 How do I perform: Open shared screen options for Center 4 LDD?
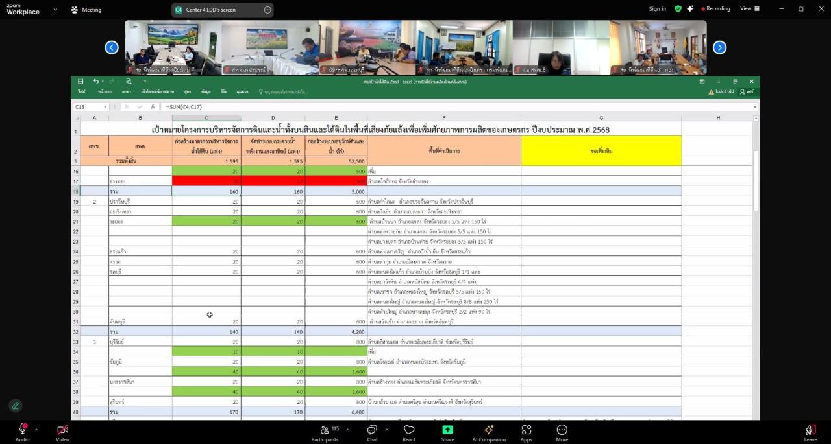[x=267, y=10]
